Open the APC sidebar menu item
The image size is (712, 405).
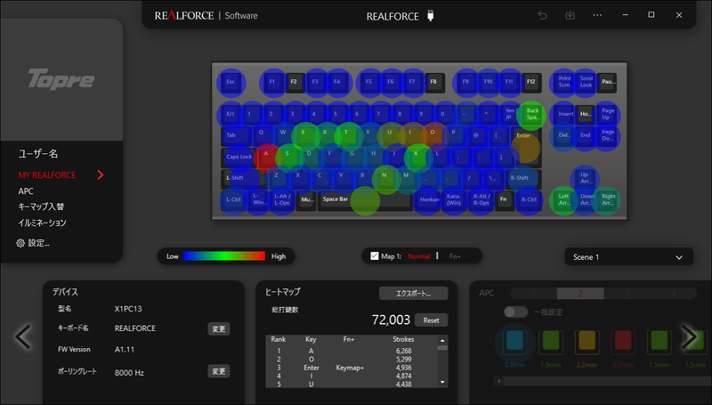[x=26, y=191]
